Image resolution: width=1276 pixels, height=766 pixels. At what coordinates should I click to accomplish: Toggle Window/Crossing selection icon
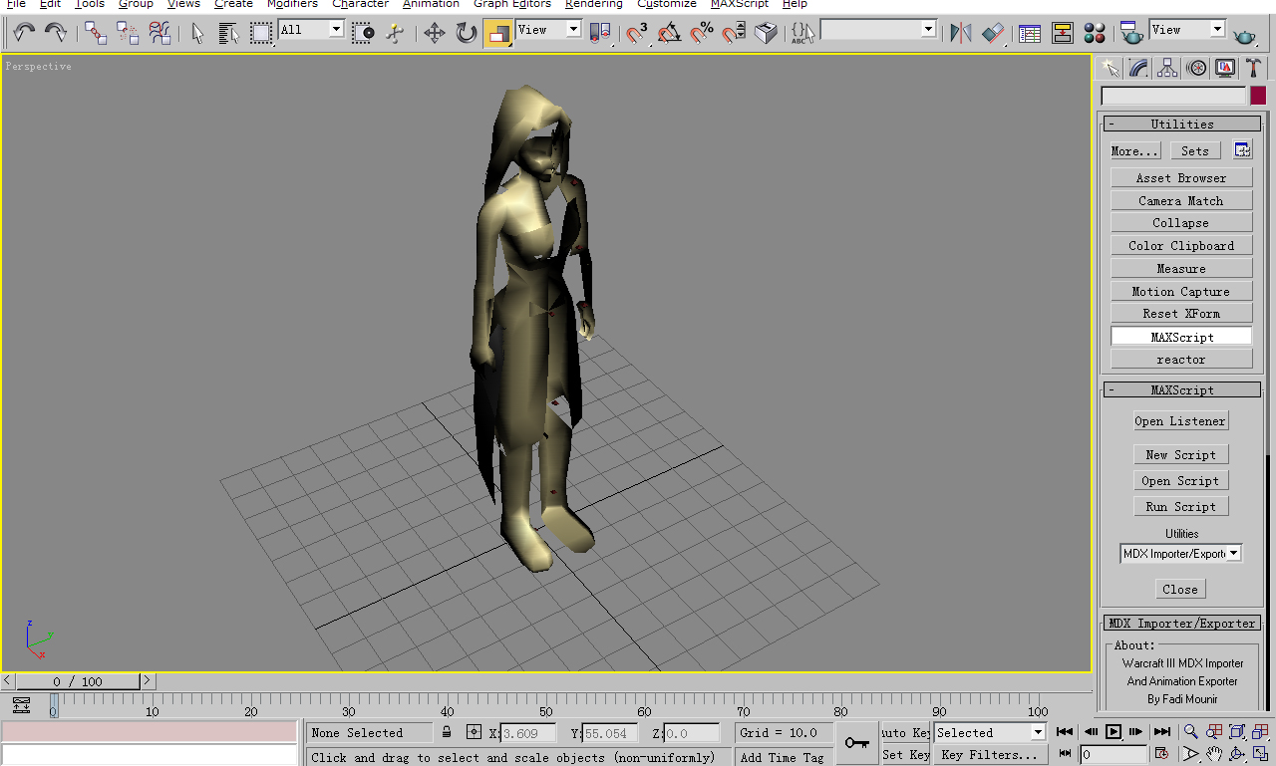point(364,33)
